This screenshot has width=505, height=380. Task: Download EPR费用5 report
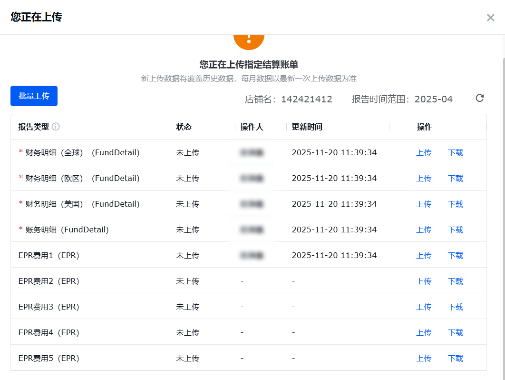(x=455, y=358)
